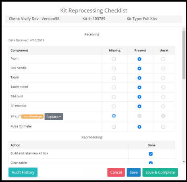
Task: Cancel the checklist dialog
Action: point(116,172)
